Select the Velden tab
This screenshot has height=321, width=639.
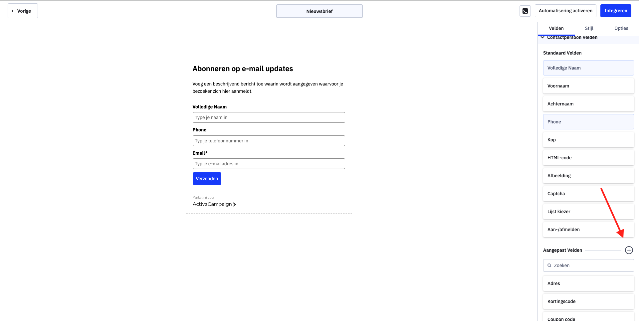[556, 28]
